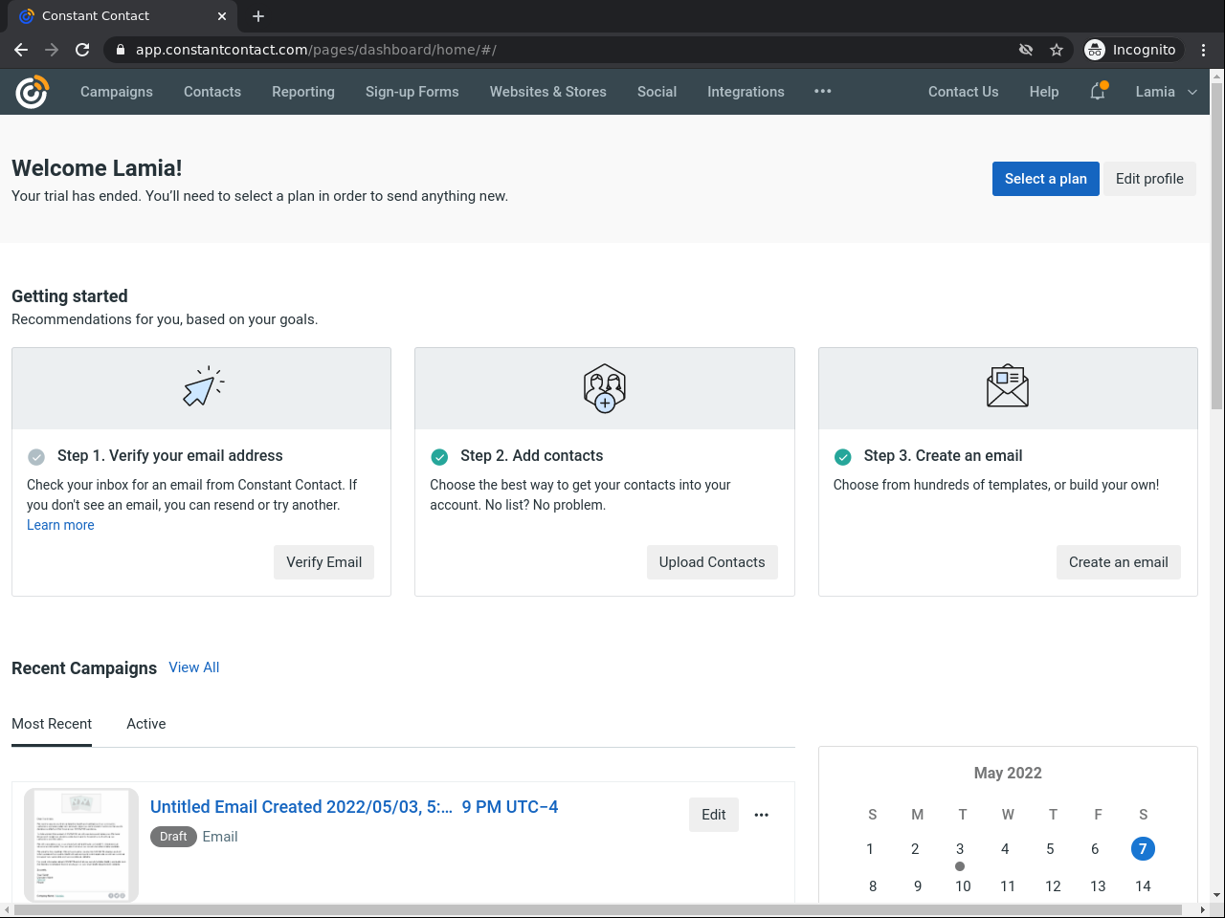The width and height of the screenshot is (1225, 918).
Task: Open the Campaigns menu
Action: coord(117,92)
